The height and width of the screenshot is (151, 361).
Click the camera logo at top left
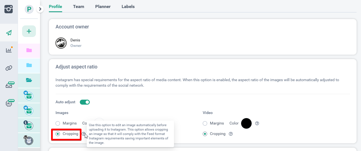(9, 9)
